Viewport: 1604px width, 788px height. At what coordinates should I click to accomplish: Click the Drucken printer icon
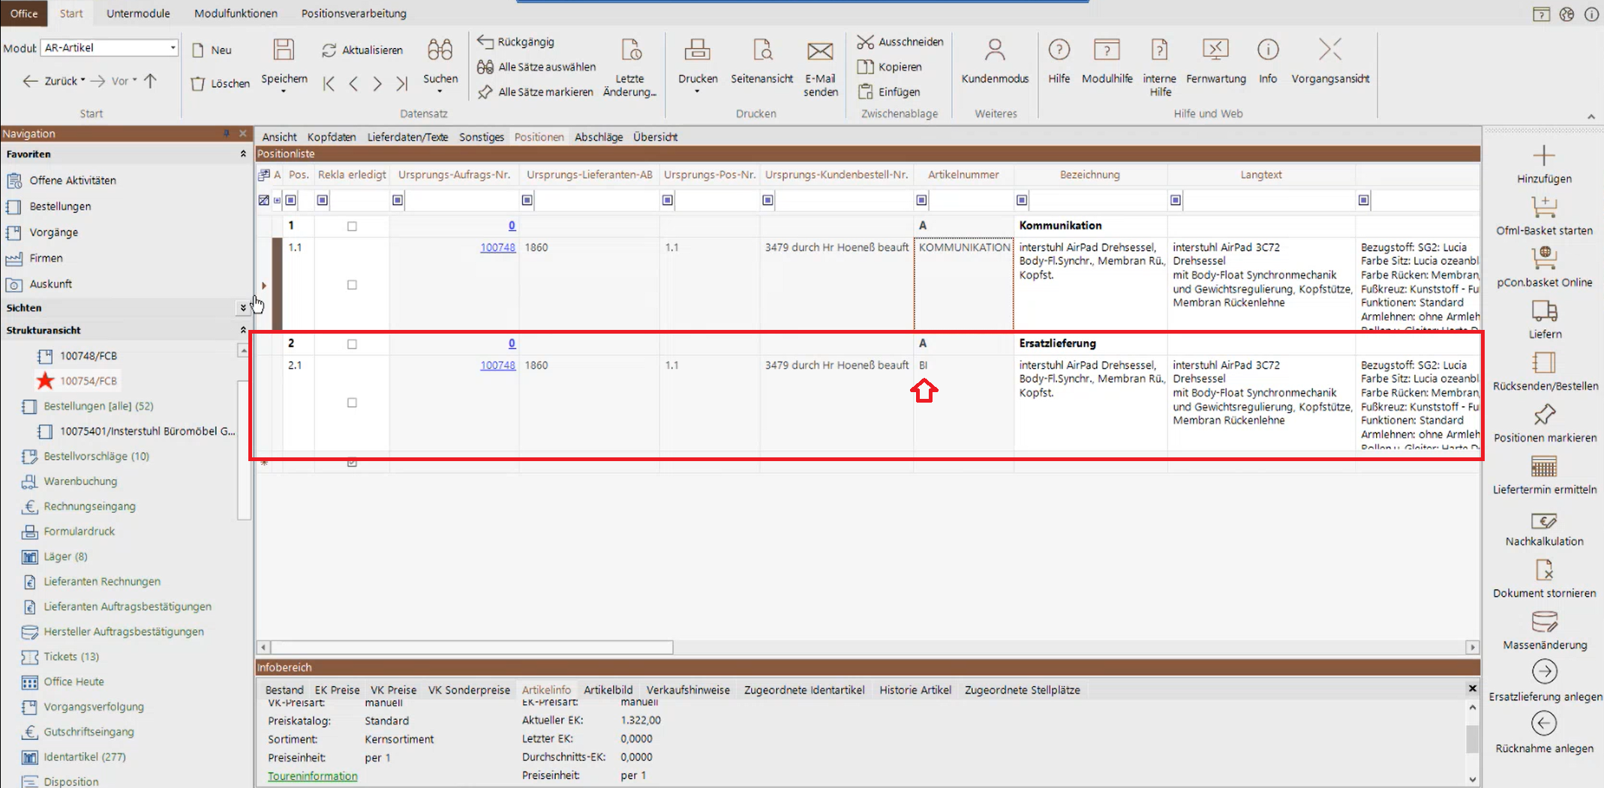click(x=697, y=51)
